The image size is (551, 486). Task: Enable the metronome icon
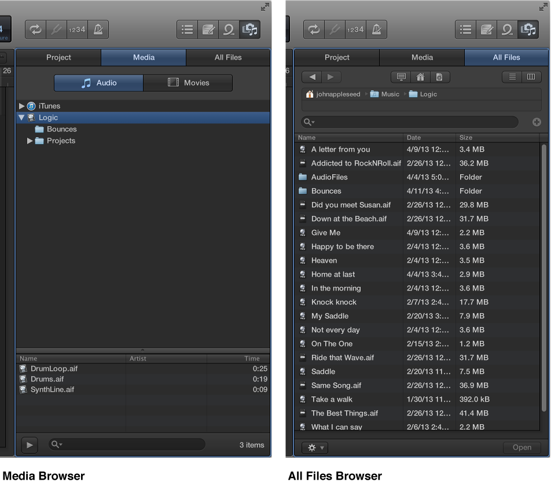99,30
